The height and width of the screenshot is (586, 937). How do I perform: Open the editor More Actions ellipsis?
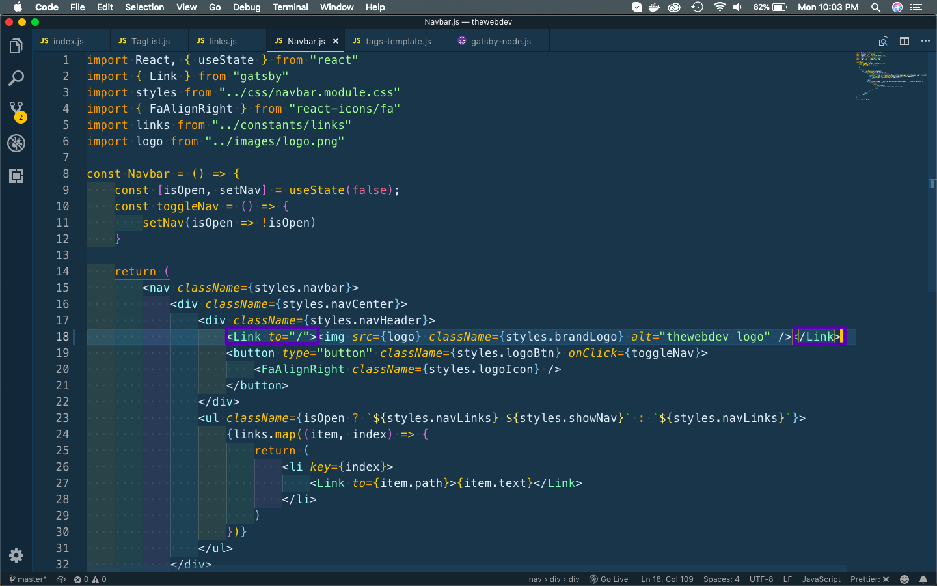pyautogui.click(x=925, y=41)
